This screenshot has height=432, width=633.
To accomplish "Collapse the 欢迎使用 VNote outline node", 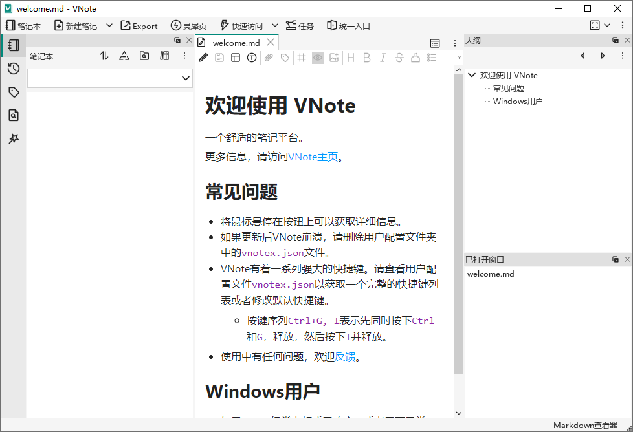I will [471, 75].
